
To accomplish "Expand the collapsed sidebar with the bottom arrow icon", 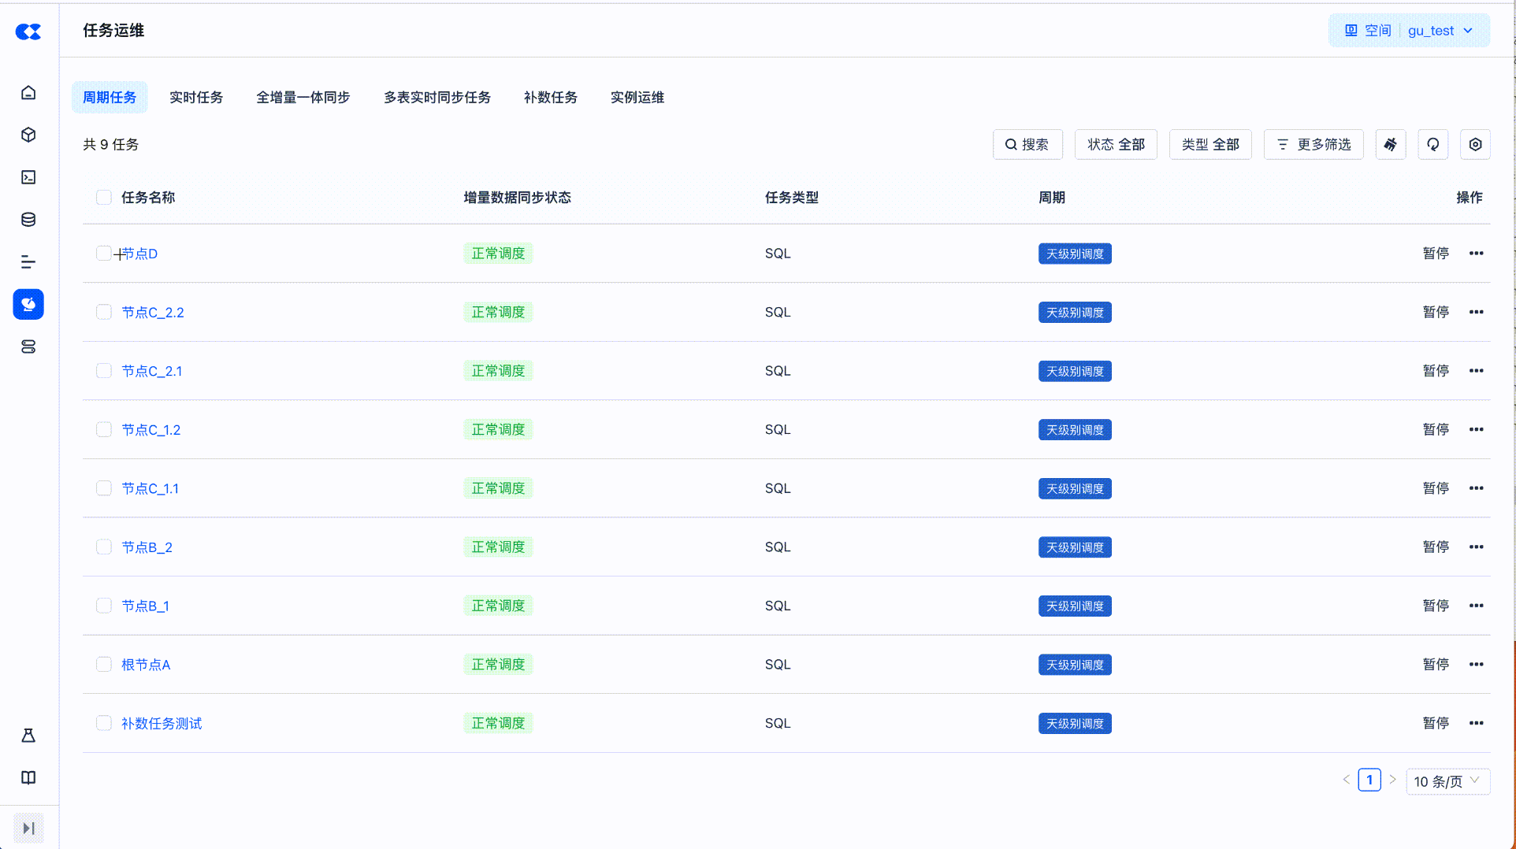I will pos(28,828).
